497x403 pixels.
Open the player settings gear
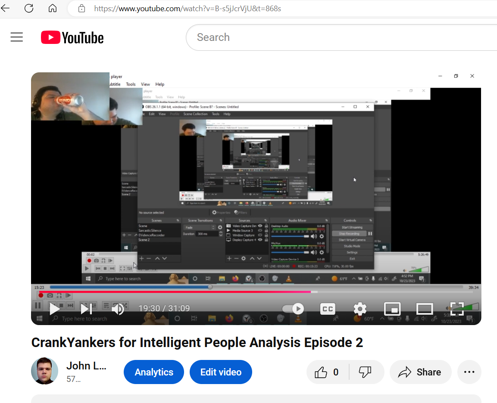[x=360, y=309]
